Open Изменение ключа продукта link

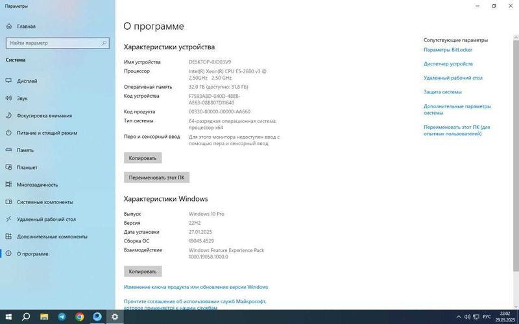[x=196, y=287]
